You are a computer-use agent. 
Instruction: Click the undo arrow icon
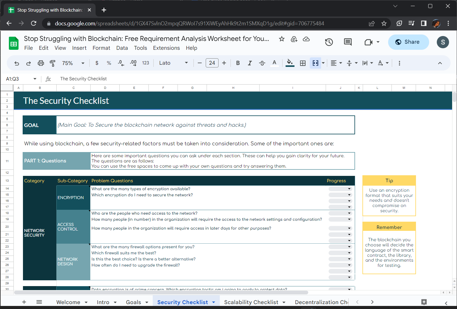point(17,63)
